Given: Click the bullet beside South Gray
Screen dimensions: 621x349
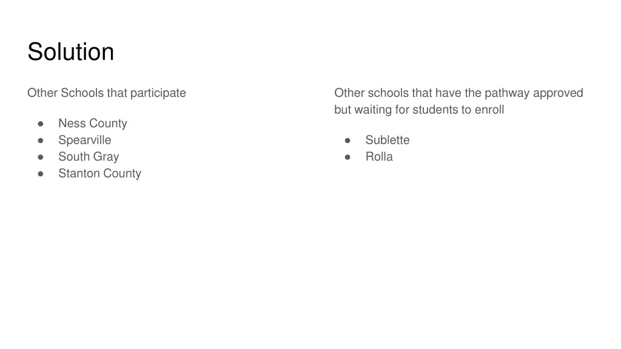Looking at the screenshot, I should tap(41, 157).
